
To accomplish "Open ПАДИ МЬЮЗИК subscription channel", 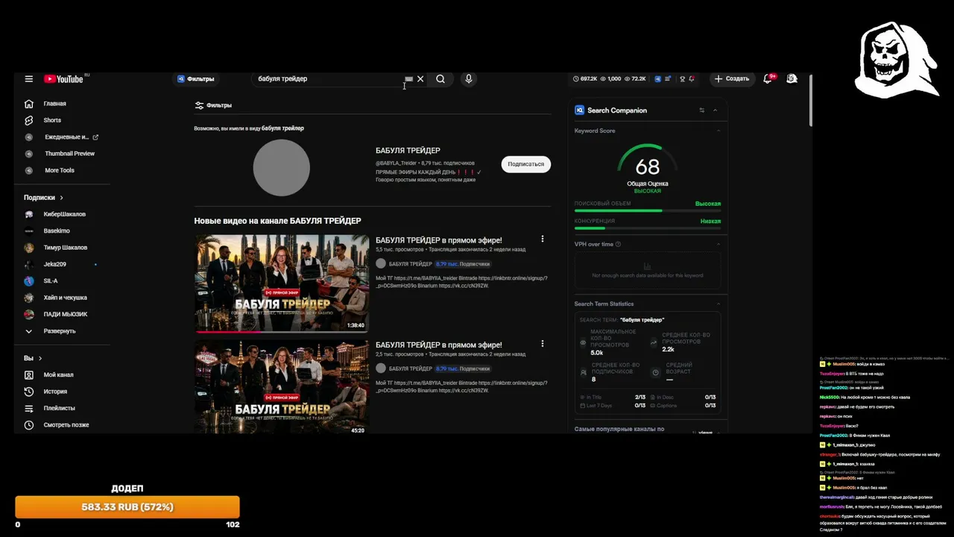I will coord(66,314).
